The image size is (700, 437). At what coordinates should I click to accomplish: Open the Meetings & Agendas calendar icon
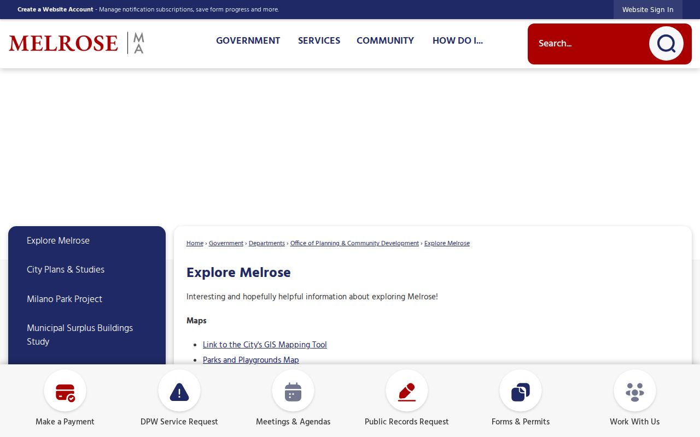(293, 391)
